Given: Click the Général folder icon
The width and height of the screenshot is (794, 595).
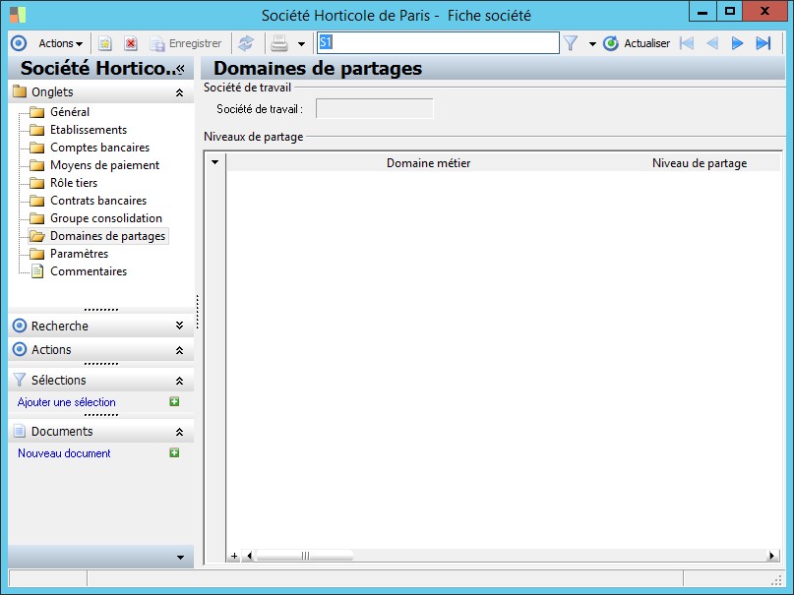Looking at the screenshot, I should pyautogui.click(x=37, y=112).
